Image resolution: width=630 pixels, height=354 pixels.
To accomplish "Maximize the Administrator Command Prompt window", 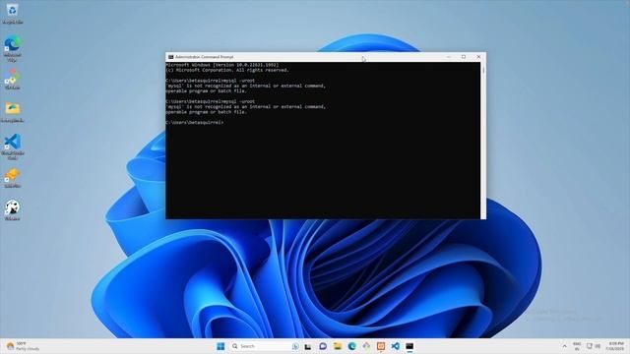I will pyautogui.click(x=464, y=57).
